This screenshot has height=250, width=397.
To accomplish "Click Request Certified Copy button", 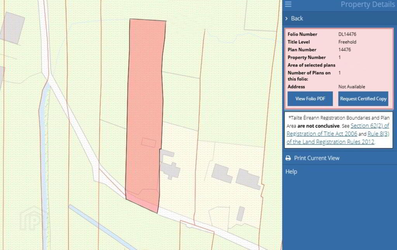I will click(x=363, y=99).
